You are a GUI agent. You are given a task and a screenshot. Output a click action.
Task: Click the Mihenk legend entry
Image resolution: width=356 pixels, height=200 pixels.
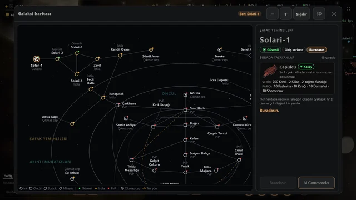pos(66,188)
